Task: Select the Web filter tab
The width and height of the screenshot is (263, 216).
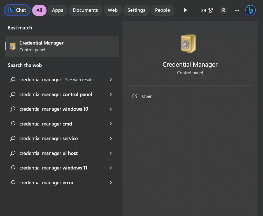Action: [113, 10]
